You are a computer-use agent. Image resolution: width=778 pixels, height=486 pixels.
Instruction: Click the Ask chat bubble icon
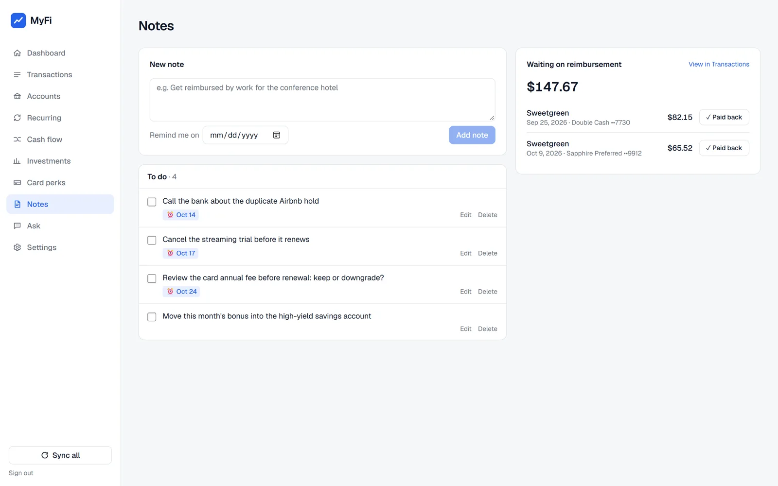point(18,226)
